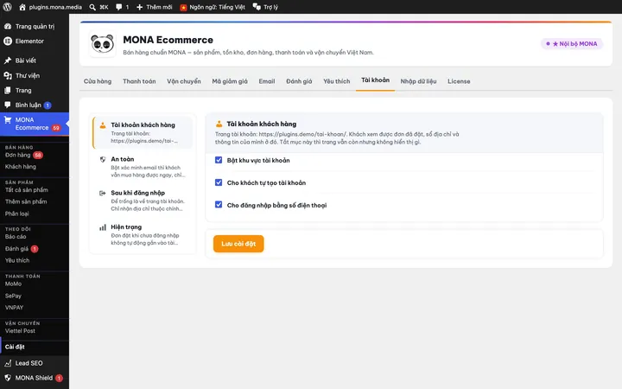Viewport: 622px width, 389px height.
Task: Open Viettel Post shipping settings
Action: point(20,330)
